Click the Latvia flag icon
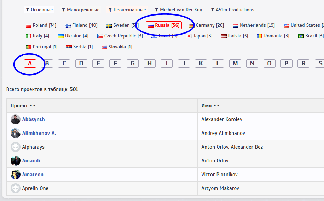The image size is (324, 201). pos(224,36)
